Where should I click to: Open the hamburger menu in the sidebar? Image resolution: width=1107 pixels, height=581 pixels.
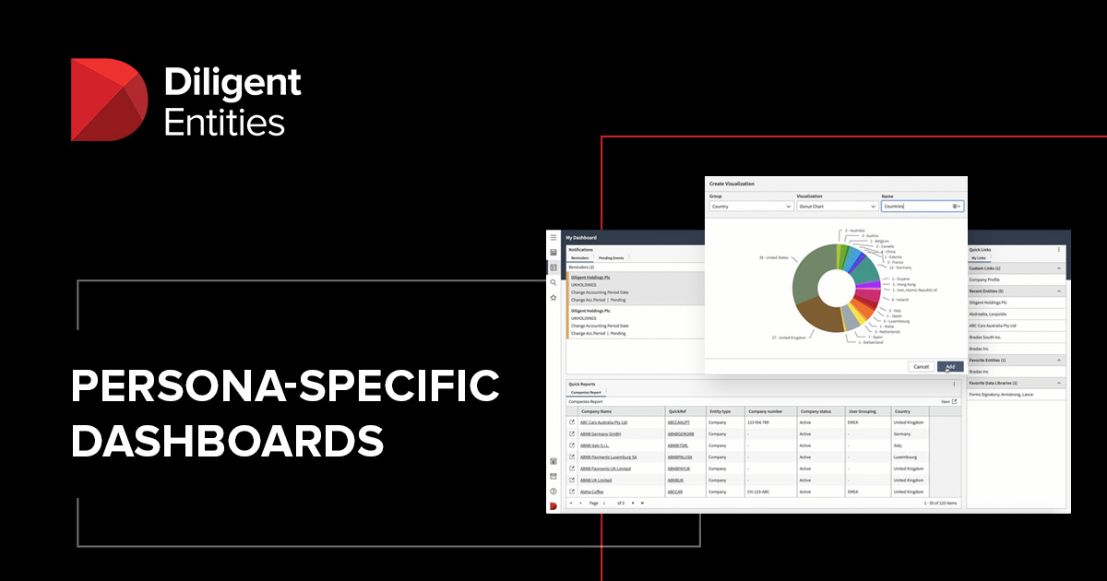pyautogui.click(x=553, y=238)
